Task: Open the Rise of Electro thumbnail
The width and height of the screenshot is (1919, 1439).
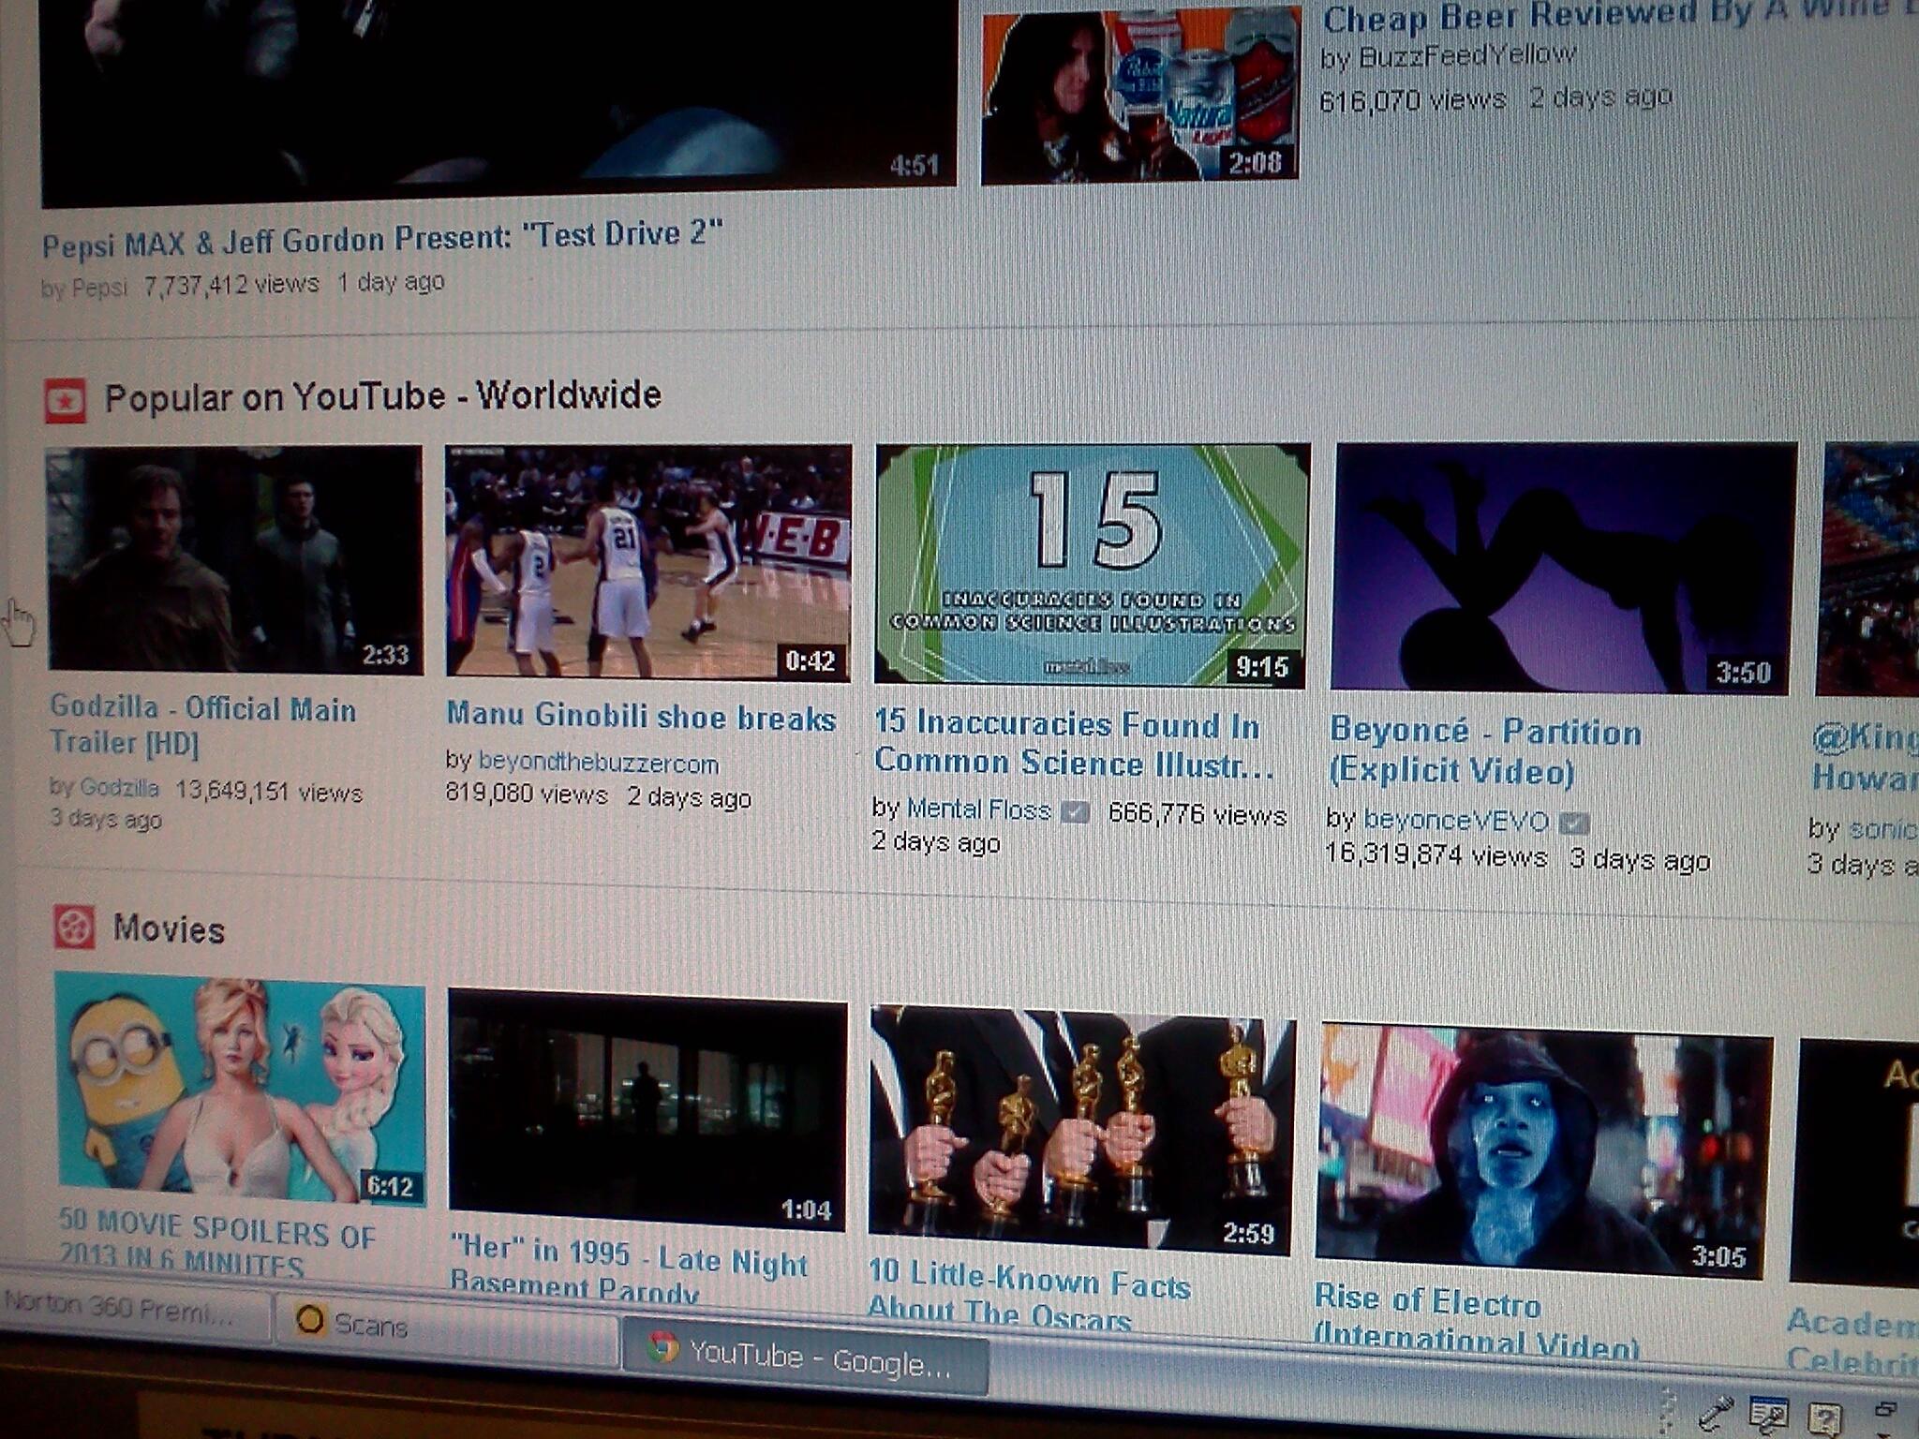Action: tap(1542, 1150)
